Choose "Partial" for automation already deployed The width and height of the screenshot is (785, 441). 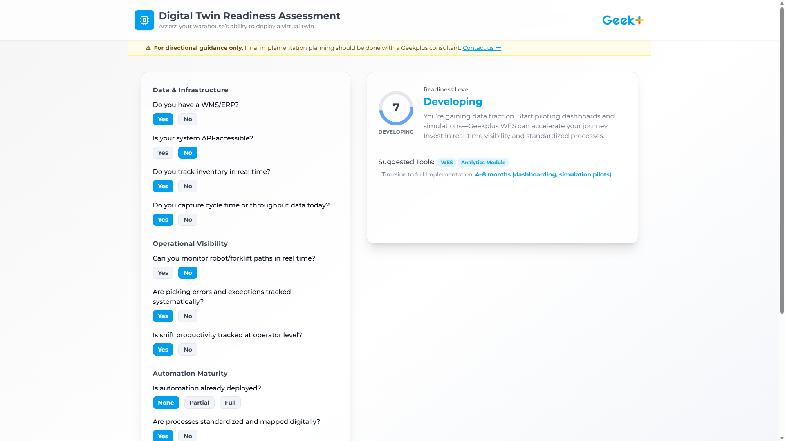tap(199, 402)
